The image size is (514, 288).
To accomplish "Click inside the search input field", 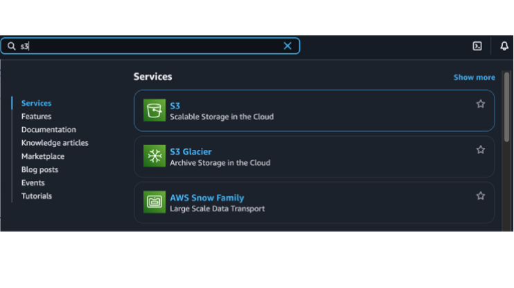I will (152, 46).
